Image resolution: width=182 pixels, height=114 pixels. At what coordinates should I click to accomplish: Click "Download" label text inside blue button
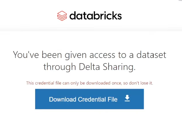62,99
